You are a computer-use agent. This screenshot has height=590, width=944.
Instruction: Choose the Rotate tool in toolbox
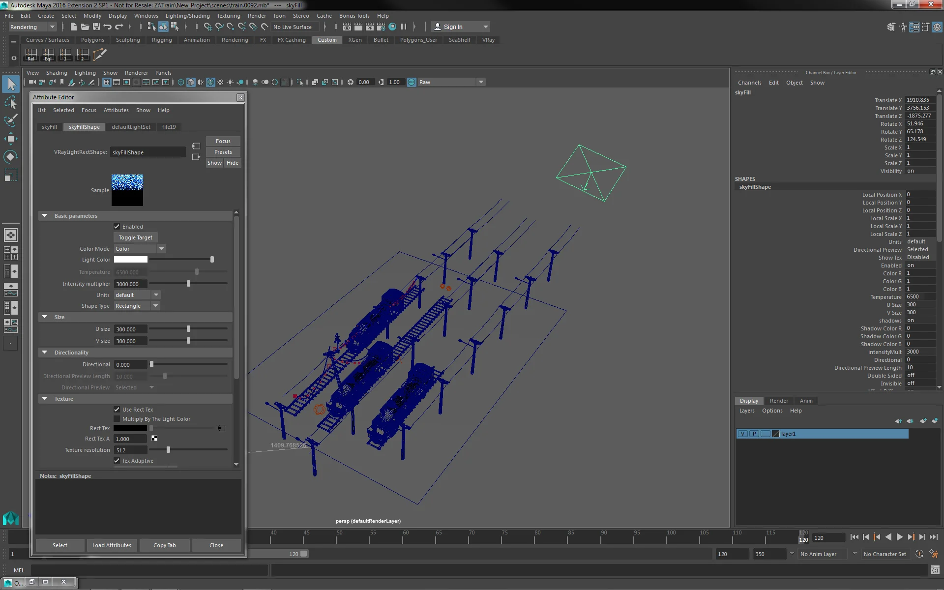[x=11, y=157]
